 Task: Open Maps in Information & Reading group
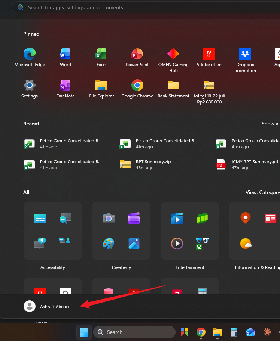[246, 218]
